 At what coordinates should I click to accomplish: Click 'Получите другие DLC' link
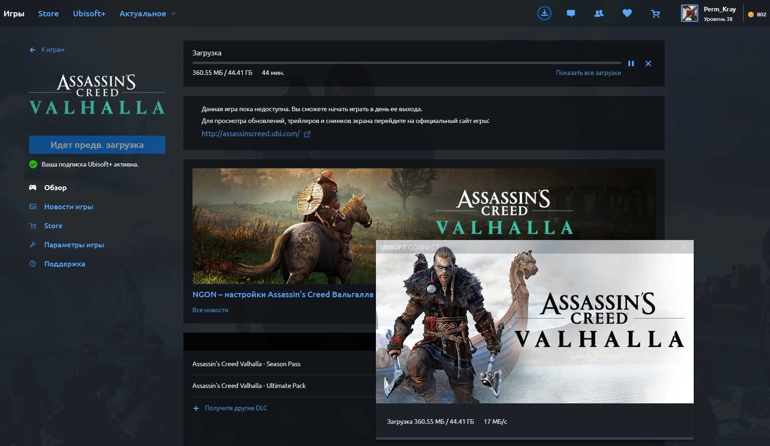click(x=236, y=408)
